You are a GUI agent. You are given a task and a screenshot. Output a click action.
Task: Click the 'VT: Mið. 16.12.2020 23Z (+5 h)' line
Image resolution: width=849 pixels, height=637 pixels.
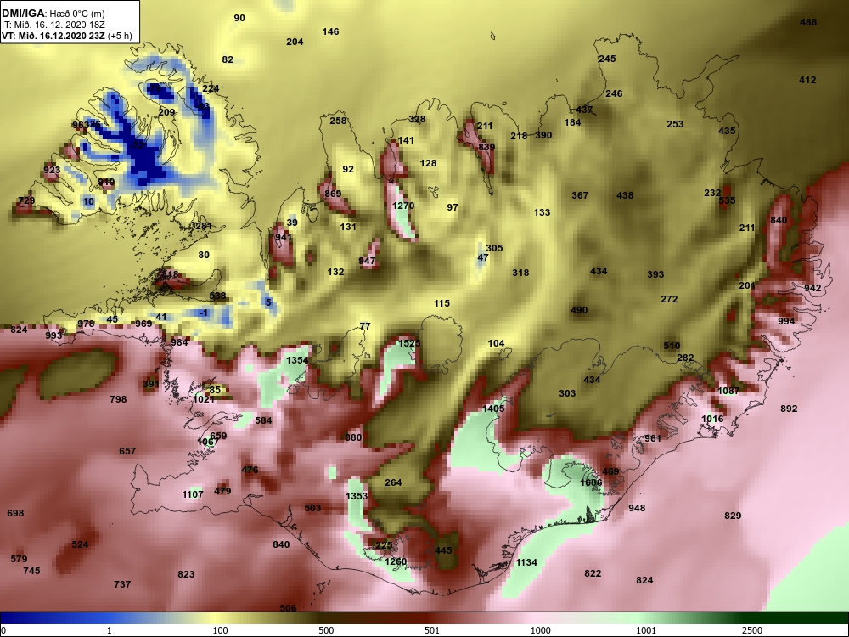(x=66, y=37)
